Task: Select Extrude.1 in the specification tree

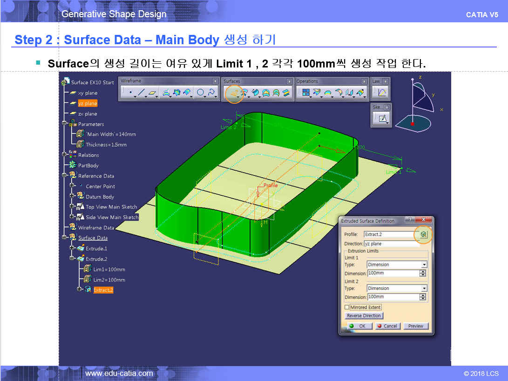Action: (x=96, y=249)
